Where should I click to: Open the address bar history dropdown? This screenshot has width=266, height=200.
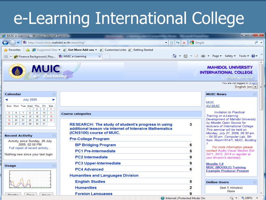click(x=166, y=42)
